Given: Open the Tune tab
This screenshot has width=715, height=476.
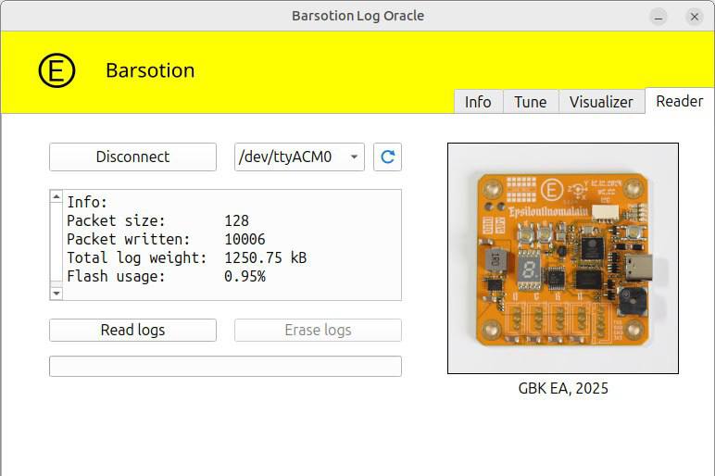Looking at the screenshot, I should coord(530,102).
